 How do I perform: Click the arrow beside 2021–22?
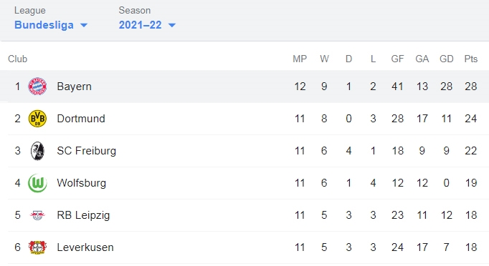(172, 25)
